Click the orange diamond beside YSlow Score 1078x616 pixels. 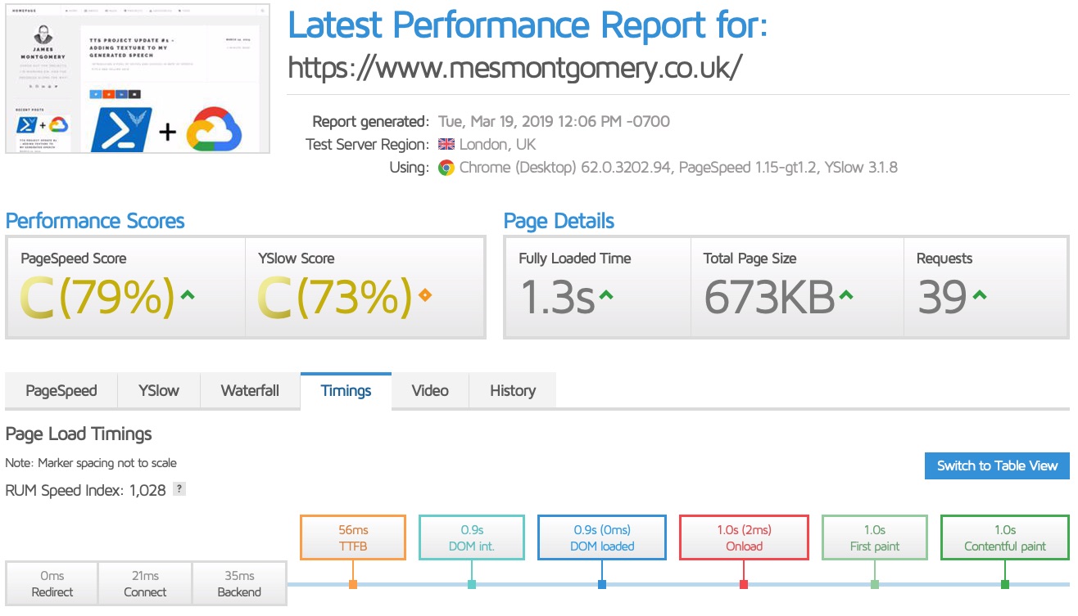[x=424, y=295]
